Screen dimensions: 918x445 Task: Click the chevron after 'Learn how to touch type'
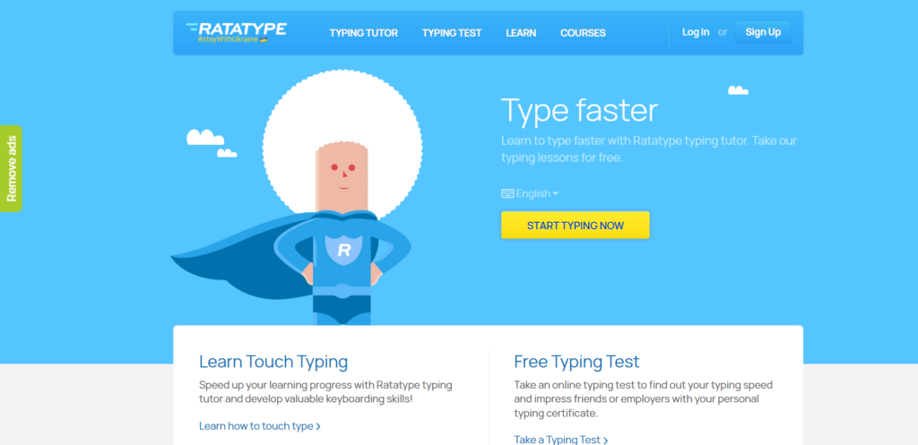[x=318, y=427]
